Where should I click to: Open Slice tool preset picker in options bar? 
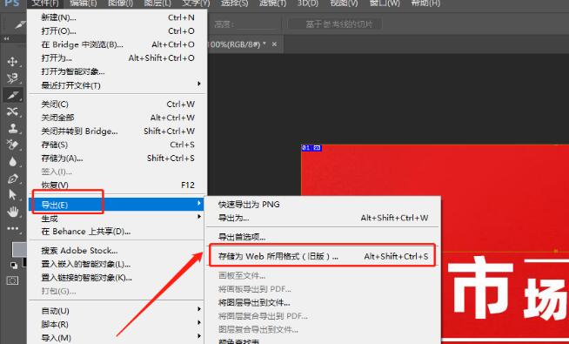20,24
